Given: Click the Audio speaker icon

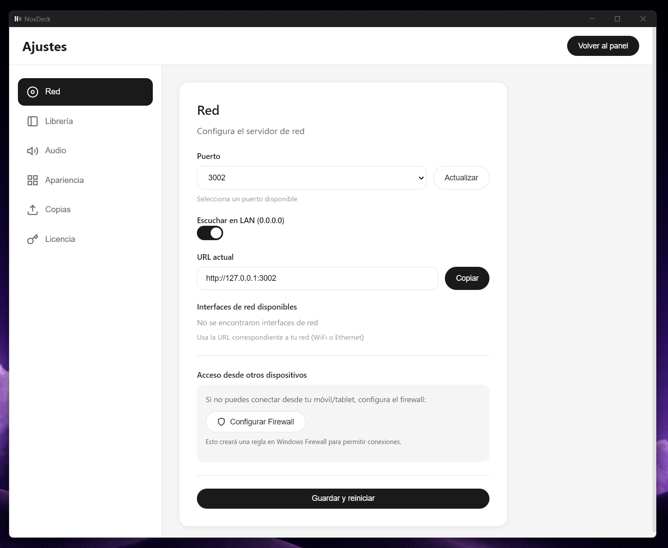Looking at the screenshot, I should [x=33, y=151].
